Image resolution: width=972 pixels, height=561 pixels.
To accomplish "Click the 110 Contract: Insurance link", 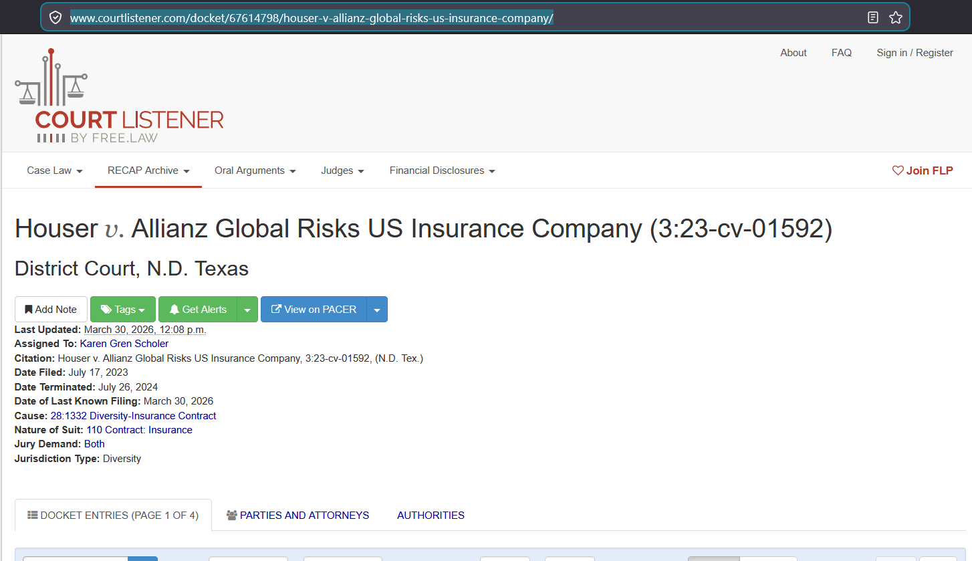I will coord(139,429).
